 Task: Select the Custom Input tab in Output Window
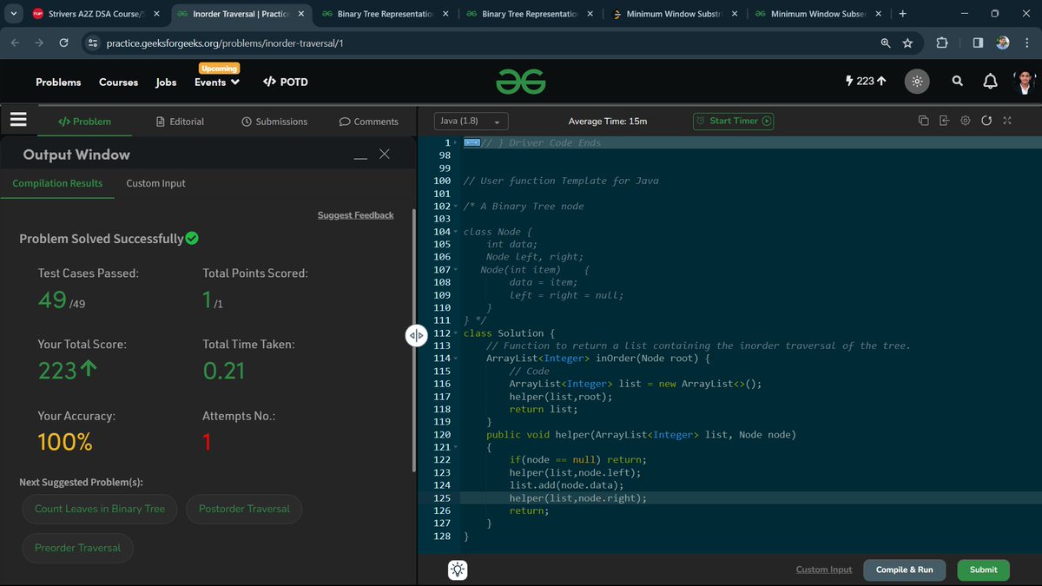tap(155, 183)
